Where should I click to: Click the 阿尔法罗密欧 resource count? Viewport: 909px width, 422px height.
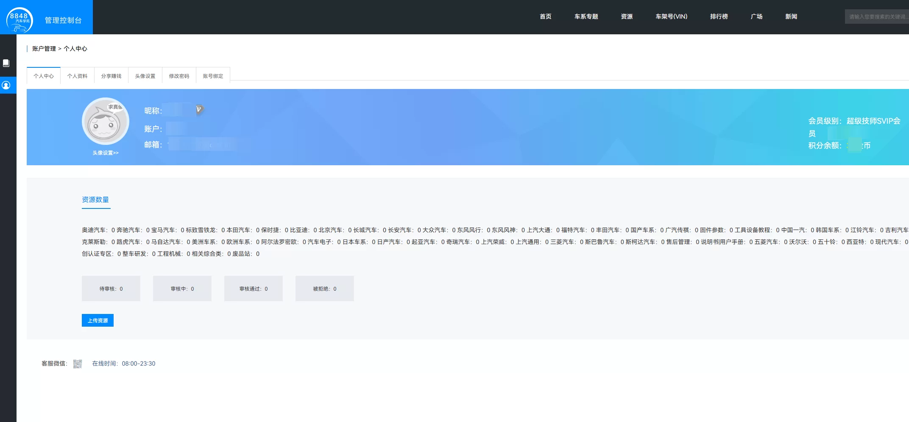(284, 242)
